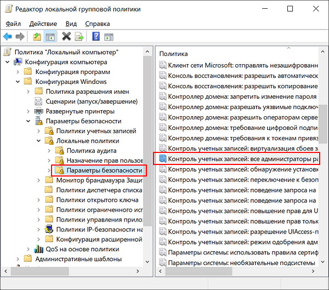Viewport: 329px width, 290px height.
Task: Click the Forward arrow toolbar icon
Action: (x=20, y=37)
